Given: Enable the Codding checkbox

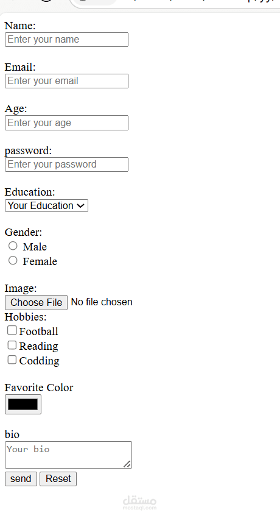Looking at the screenshot, I should coord(12,360).
